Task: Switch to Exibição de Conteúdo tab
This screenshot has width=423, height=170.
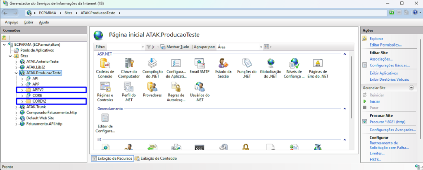Action: [x=156, y=158]
